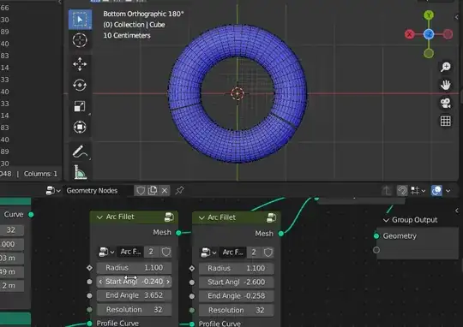463x327 pixels.
Task: Click Mesh output socket of left Arc Fillet
Action: click(x=178, y=233)
